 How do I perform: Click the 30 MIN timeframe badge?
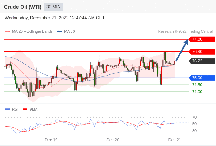pyautogui.click(x=53, y=7)
